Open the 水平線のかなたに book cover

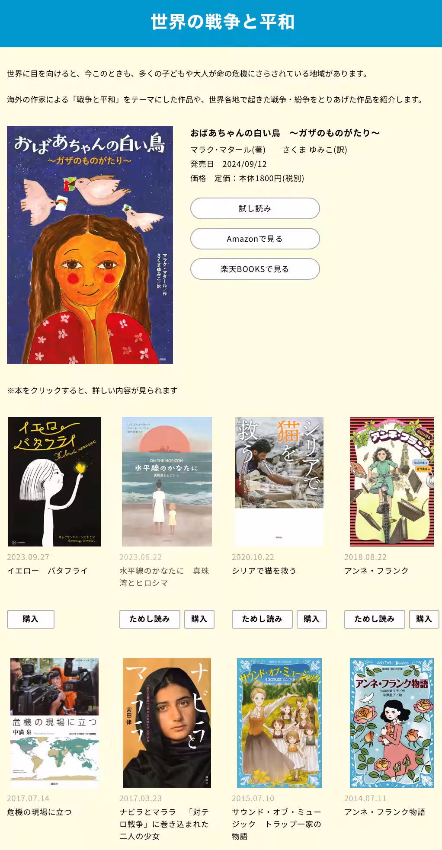[x=167, y=482]
